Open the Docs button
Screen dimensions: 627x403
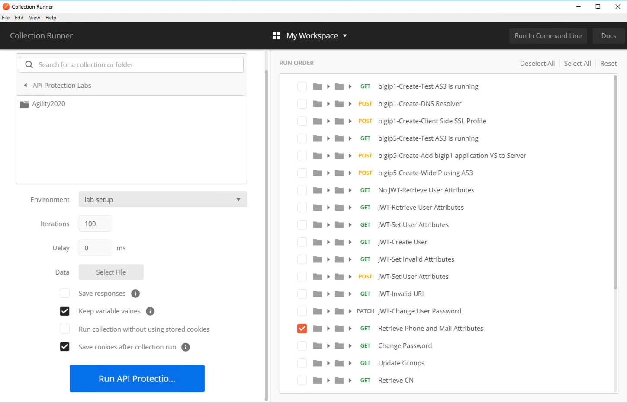(608, 36)
